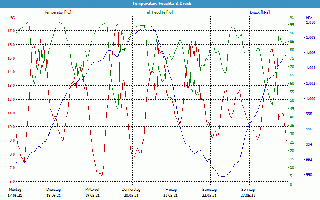
Task: Click the 11,0 temperature axis value
Action: pos(11,113)
